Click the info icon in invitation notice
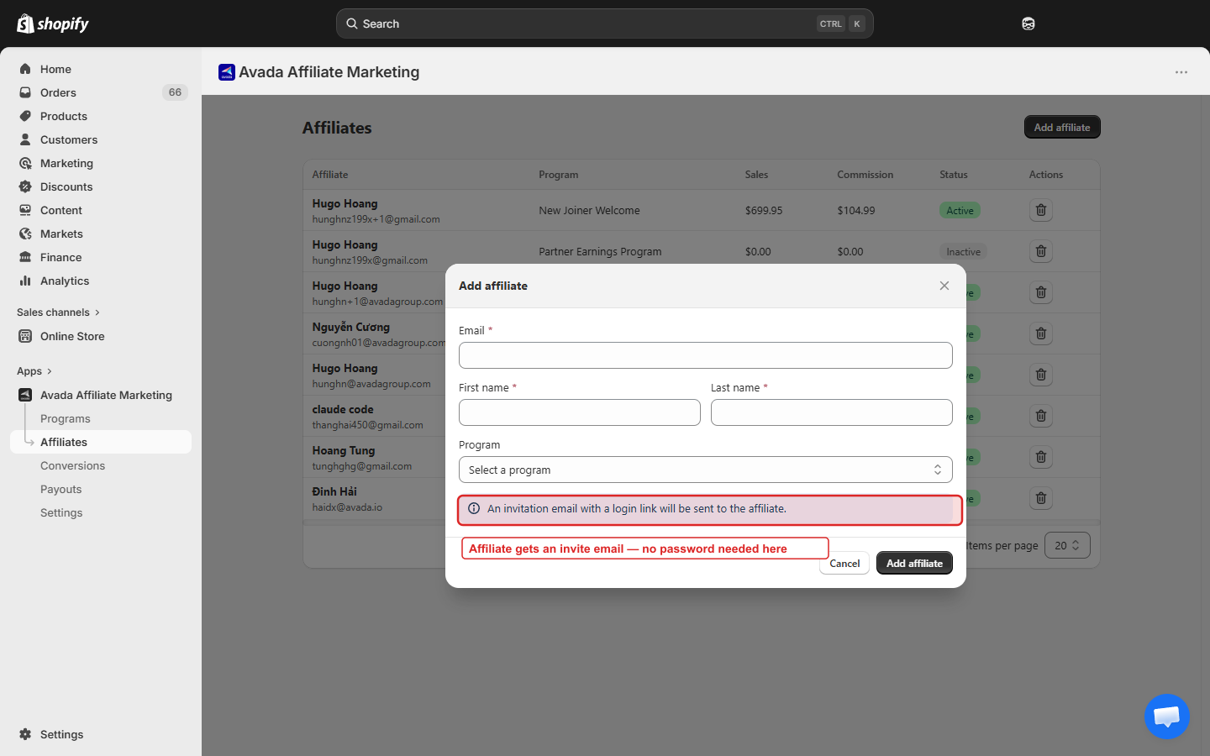Image resolution: width=1210 pixels, height=756 pixels. pyautogui.click(x=474, y=508)
